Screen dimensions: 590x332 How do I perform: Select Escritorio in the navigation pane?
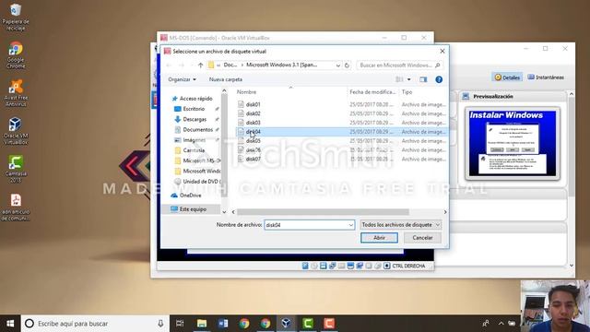coord(194,109)
